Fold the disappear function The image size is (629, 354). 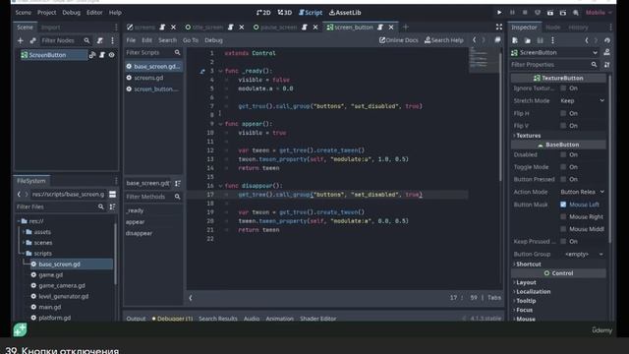[220, 186]
